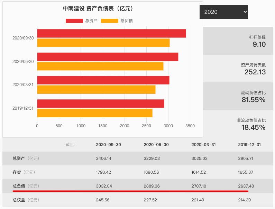Image resolution: width=275 pixels, height=209 pixels.
Task: Click inventory value 1690.56
Action: 151,172
